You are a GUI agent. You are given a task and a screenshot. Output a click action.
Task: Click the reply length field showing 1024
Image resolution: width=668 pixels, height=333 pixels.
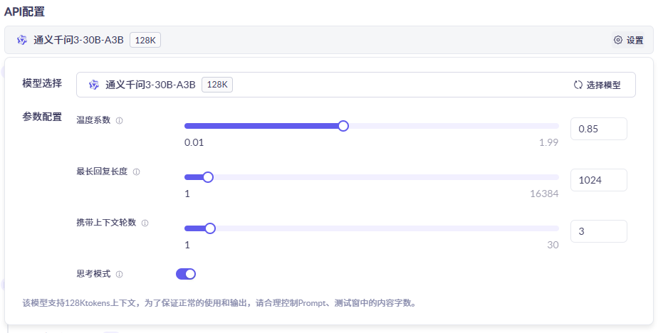coord(598,180)
